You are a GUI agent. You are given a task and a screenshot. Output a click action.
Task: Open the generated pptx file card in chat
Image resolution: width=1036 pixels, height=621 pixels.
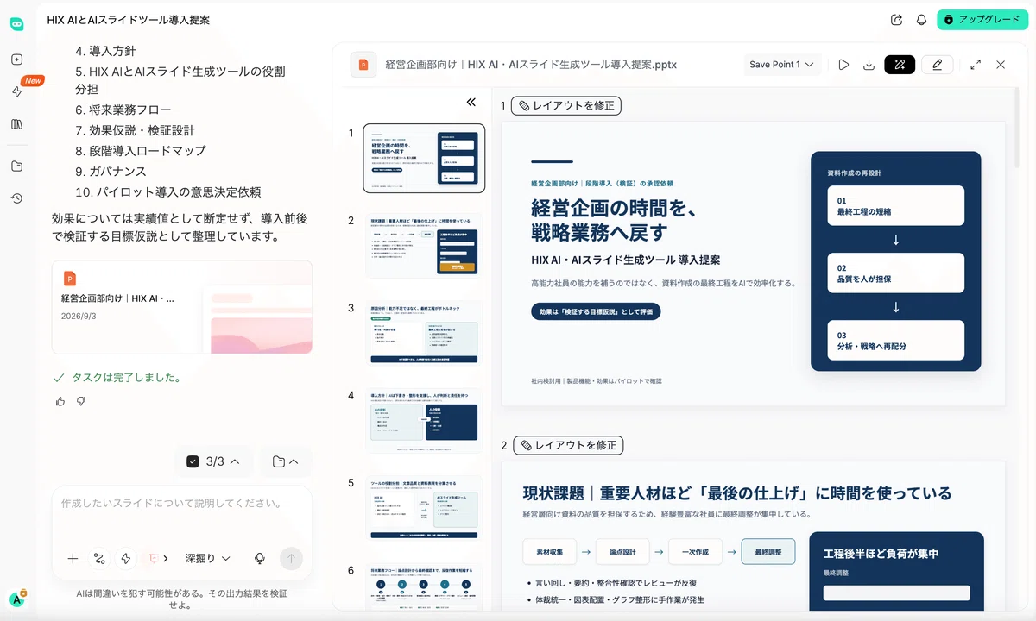[x=182, y=307]
